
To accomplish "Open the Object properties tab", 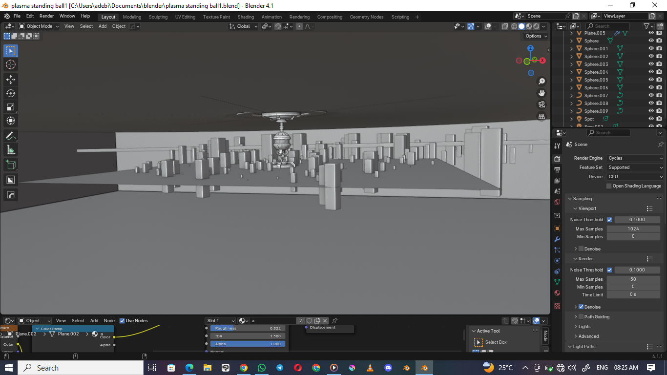I will [557, 228].
